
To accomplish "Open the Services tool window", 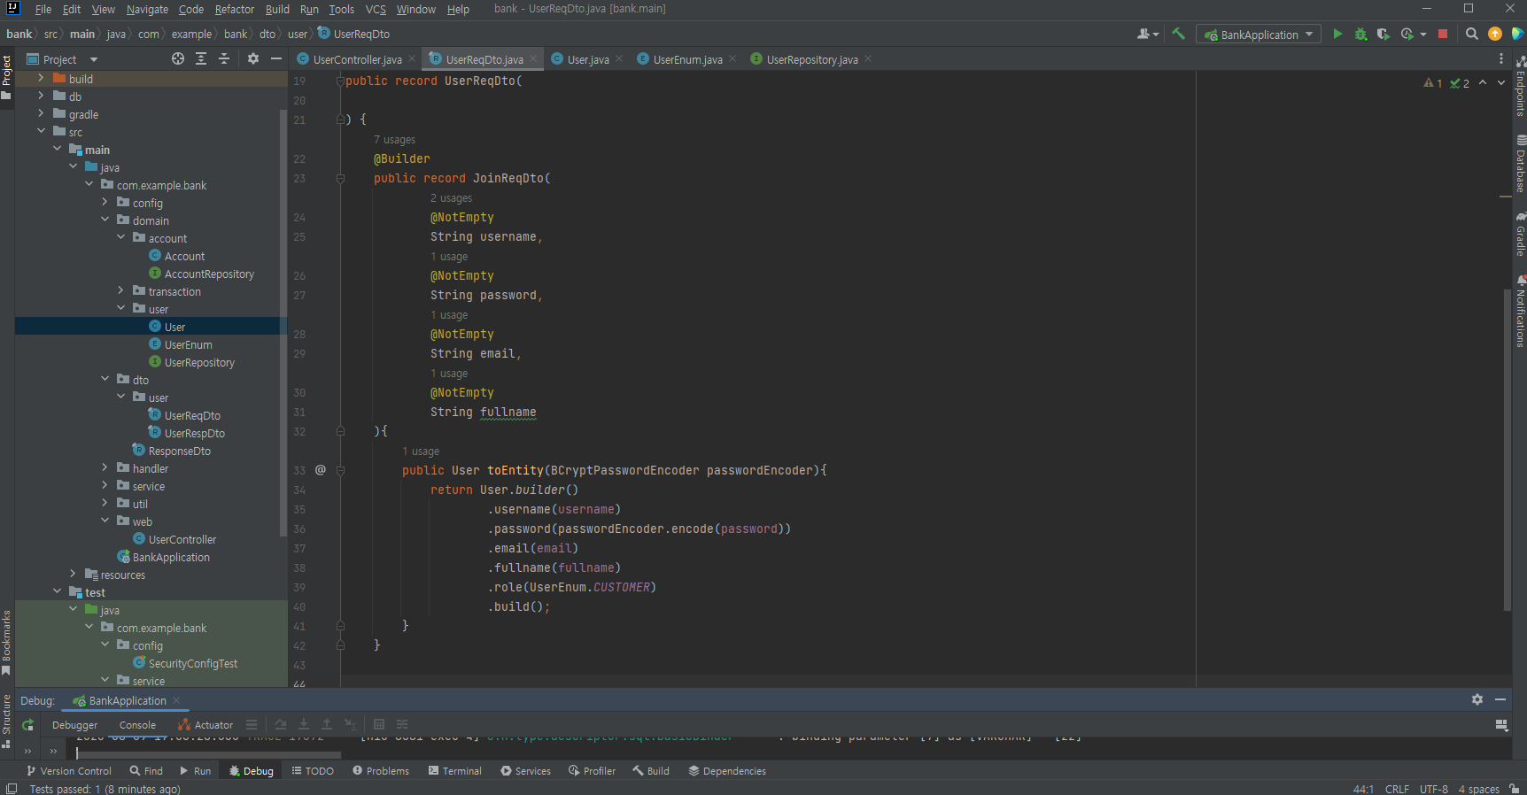I will click(x=526, y=771).
